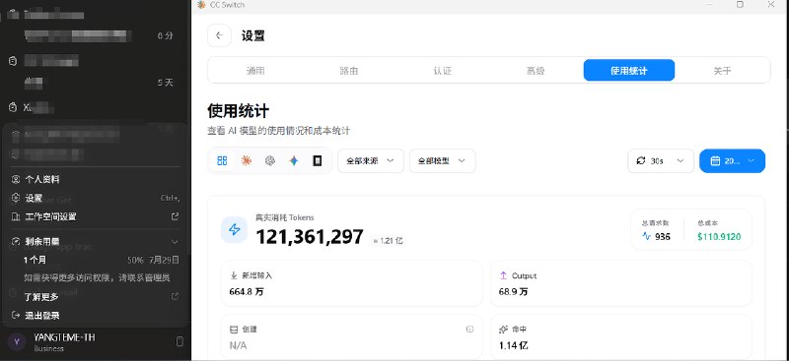Click the 使用统计 page heading
Screen dimensions: 789x361
[x=238, y=110]
